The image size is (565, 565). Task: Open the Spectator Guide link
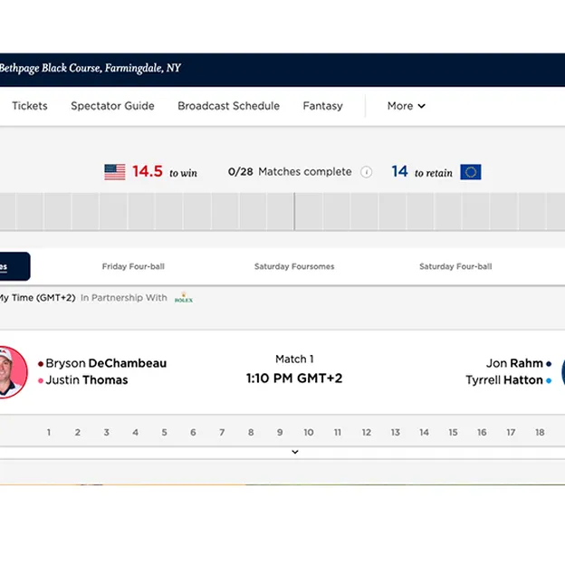click(112, 106)
